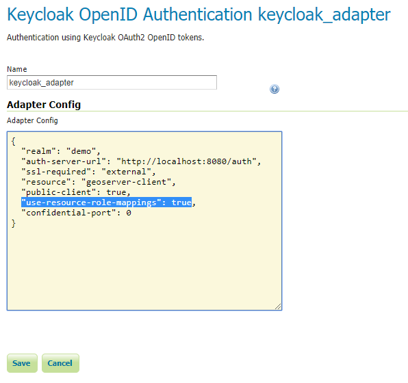This screenshot has height=383, width=408.
Task: Click the opening curly brace in config
Action: coord(13,141)
